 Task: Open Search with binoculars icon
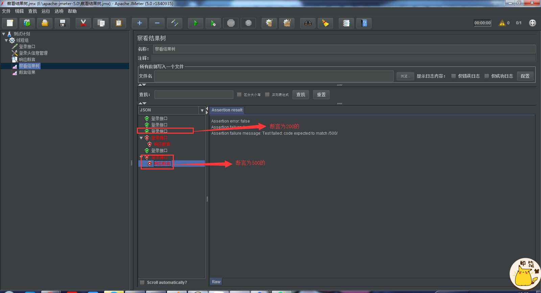coord(308,23)
